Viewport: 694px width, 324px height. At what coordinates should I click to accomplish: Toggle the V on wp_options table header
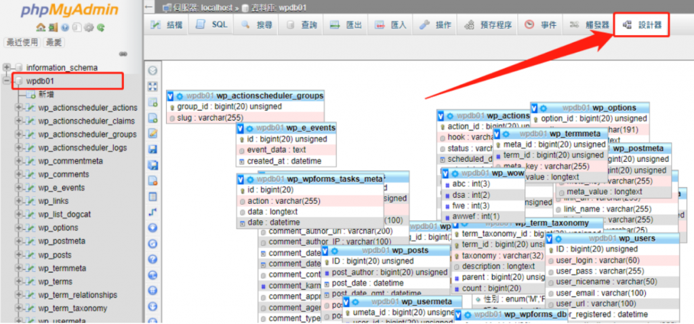coord(535,108)
